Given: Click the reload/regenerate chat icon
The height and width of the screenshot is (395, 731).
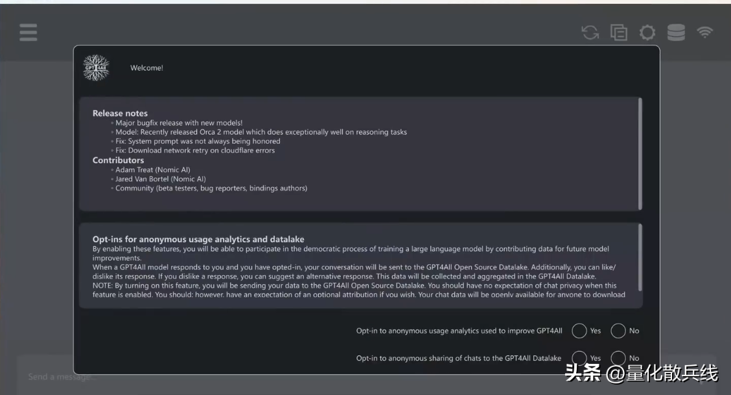Looking at the screenshot, I should (590, 32).
